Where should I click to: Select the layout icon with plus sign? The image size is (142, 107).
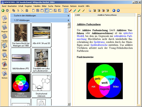(x=55, y=11)
